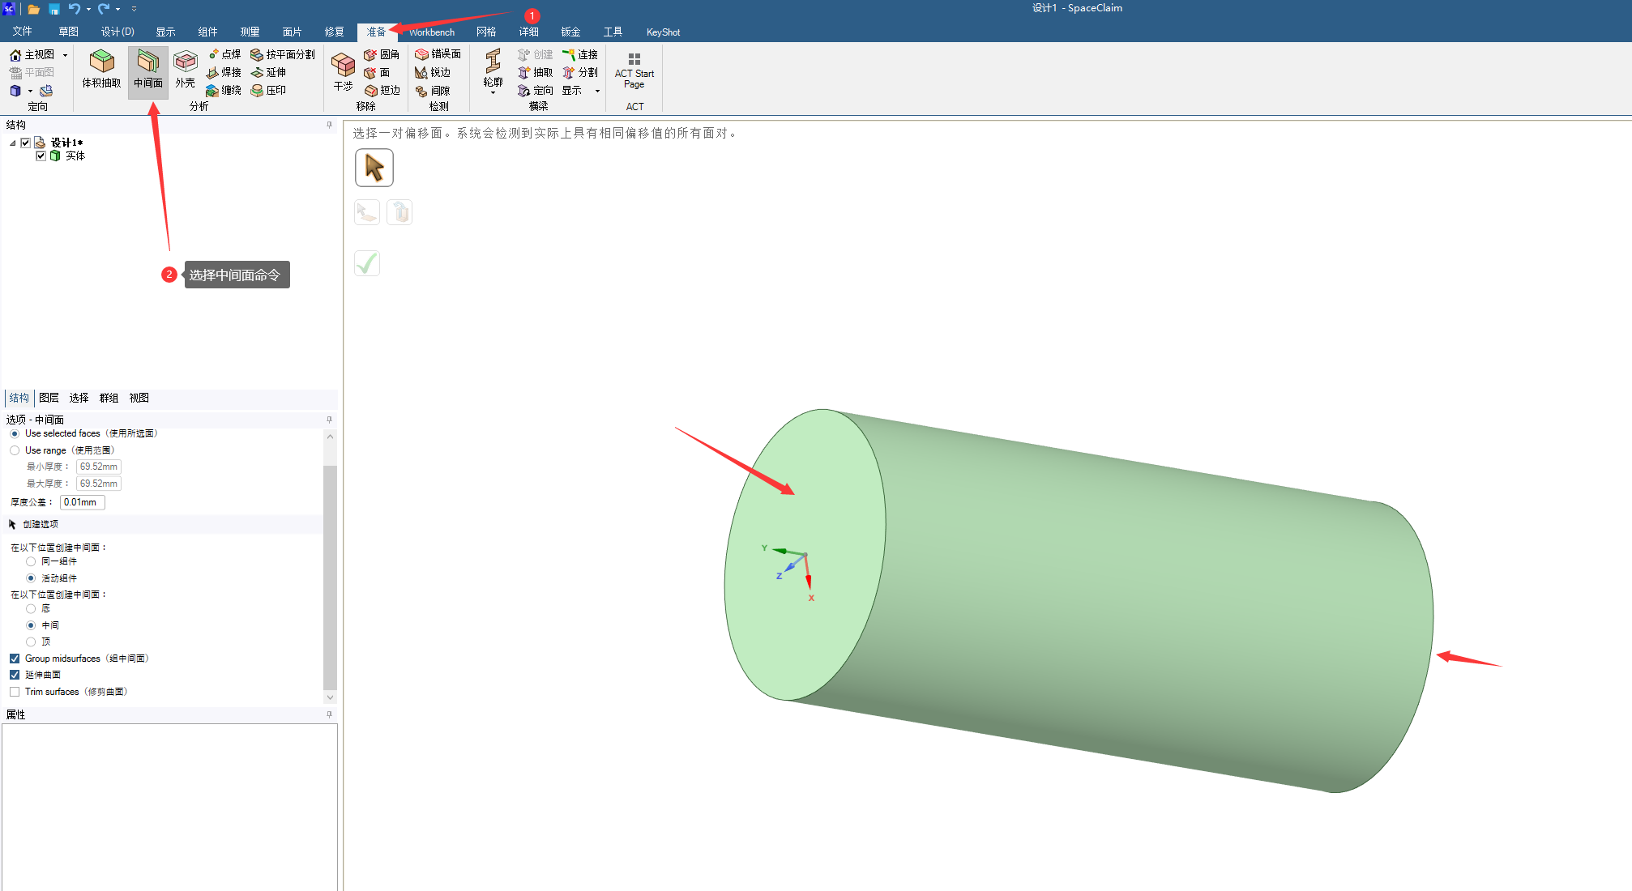Click the 干涉 interference tool

(343, 71)
